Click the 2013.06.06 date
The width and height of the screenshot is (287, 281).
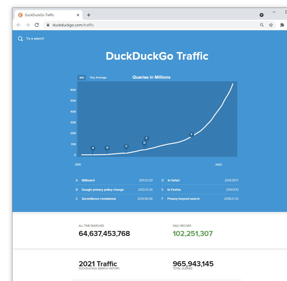click(145, 199)
